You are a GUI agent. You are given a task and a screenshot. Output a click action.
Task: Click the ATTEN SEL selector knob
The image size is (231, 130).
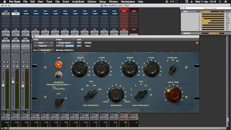(173, 69)
